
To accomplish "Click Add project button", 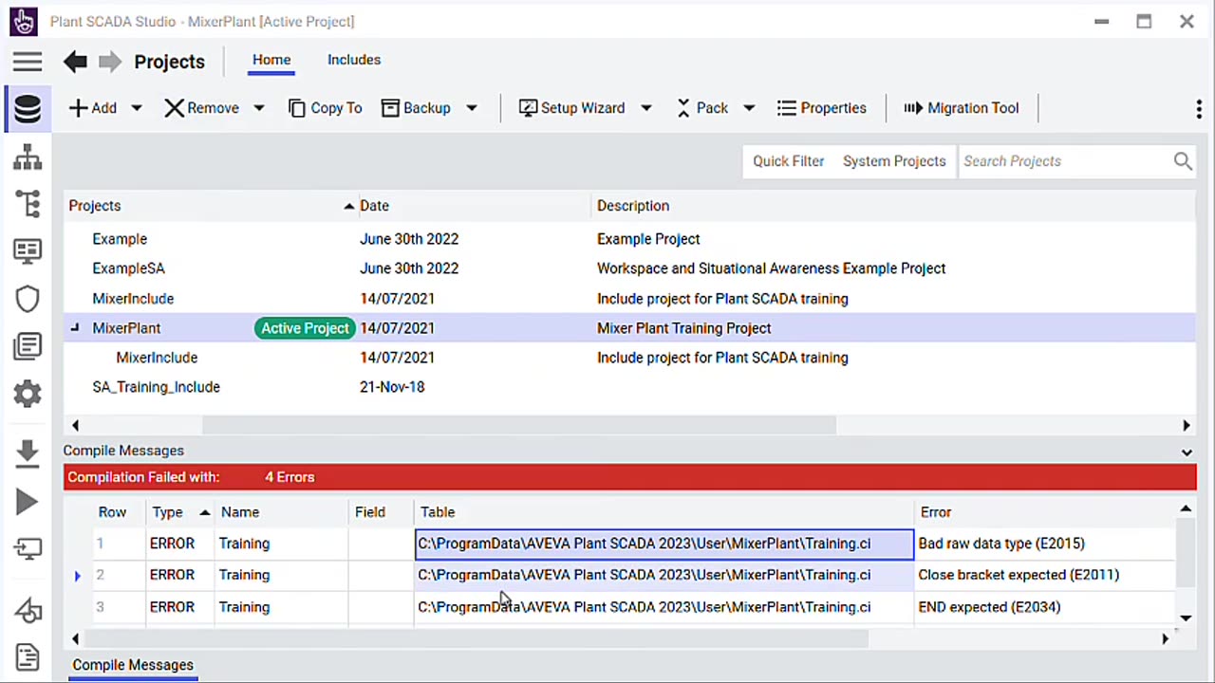I will pyautogui.click(x=93, y=108).
